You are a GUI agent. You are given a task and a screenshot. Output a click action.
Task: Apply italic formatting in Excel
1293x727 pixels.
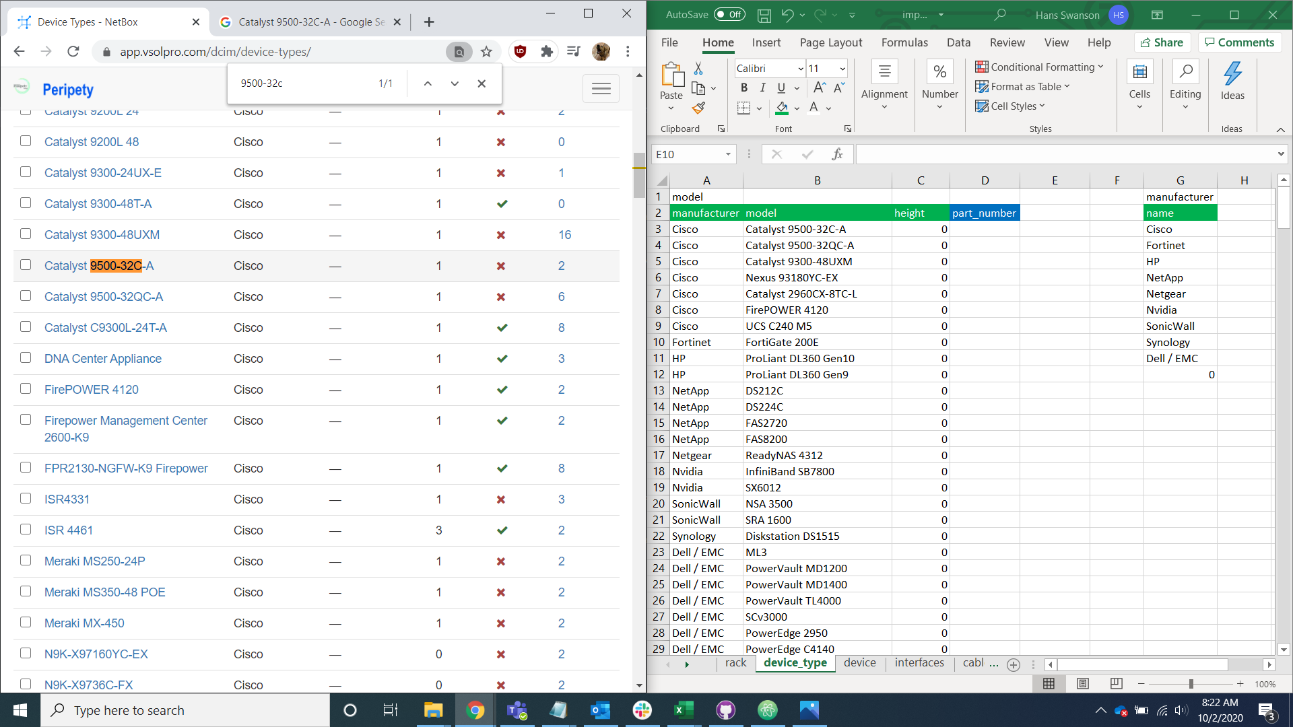click(x=762, y=88)
